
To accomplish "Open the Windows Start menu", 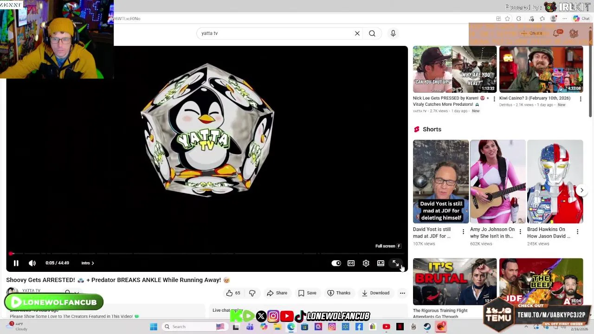I will [154, 327].
